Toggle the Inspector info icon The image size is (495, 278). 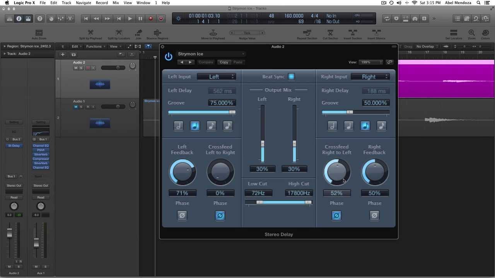[x=19, y=19]
